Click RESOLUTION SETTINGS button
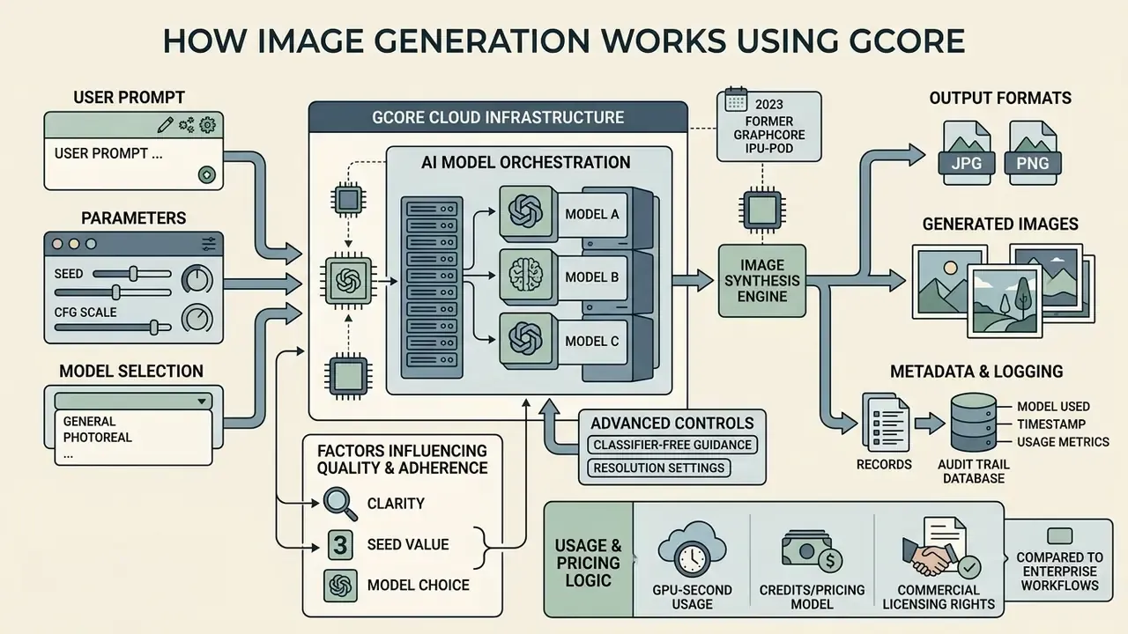1128x634 pixels. click(x=658, y=468)
